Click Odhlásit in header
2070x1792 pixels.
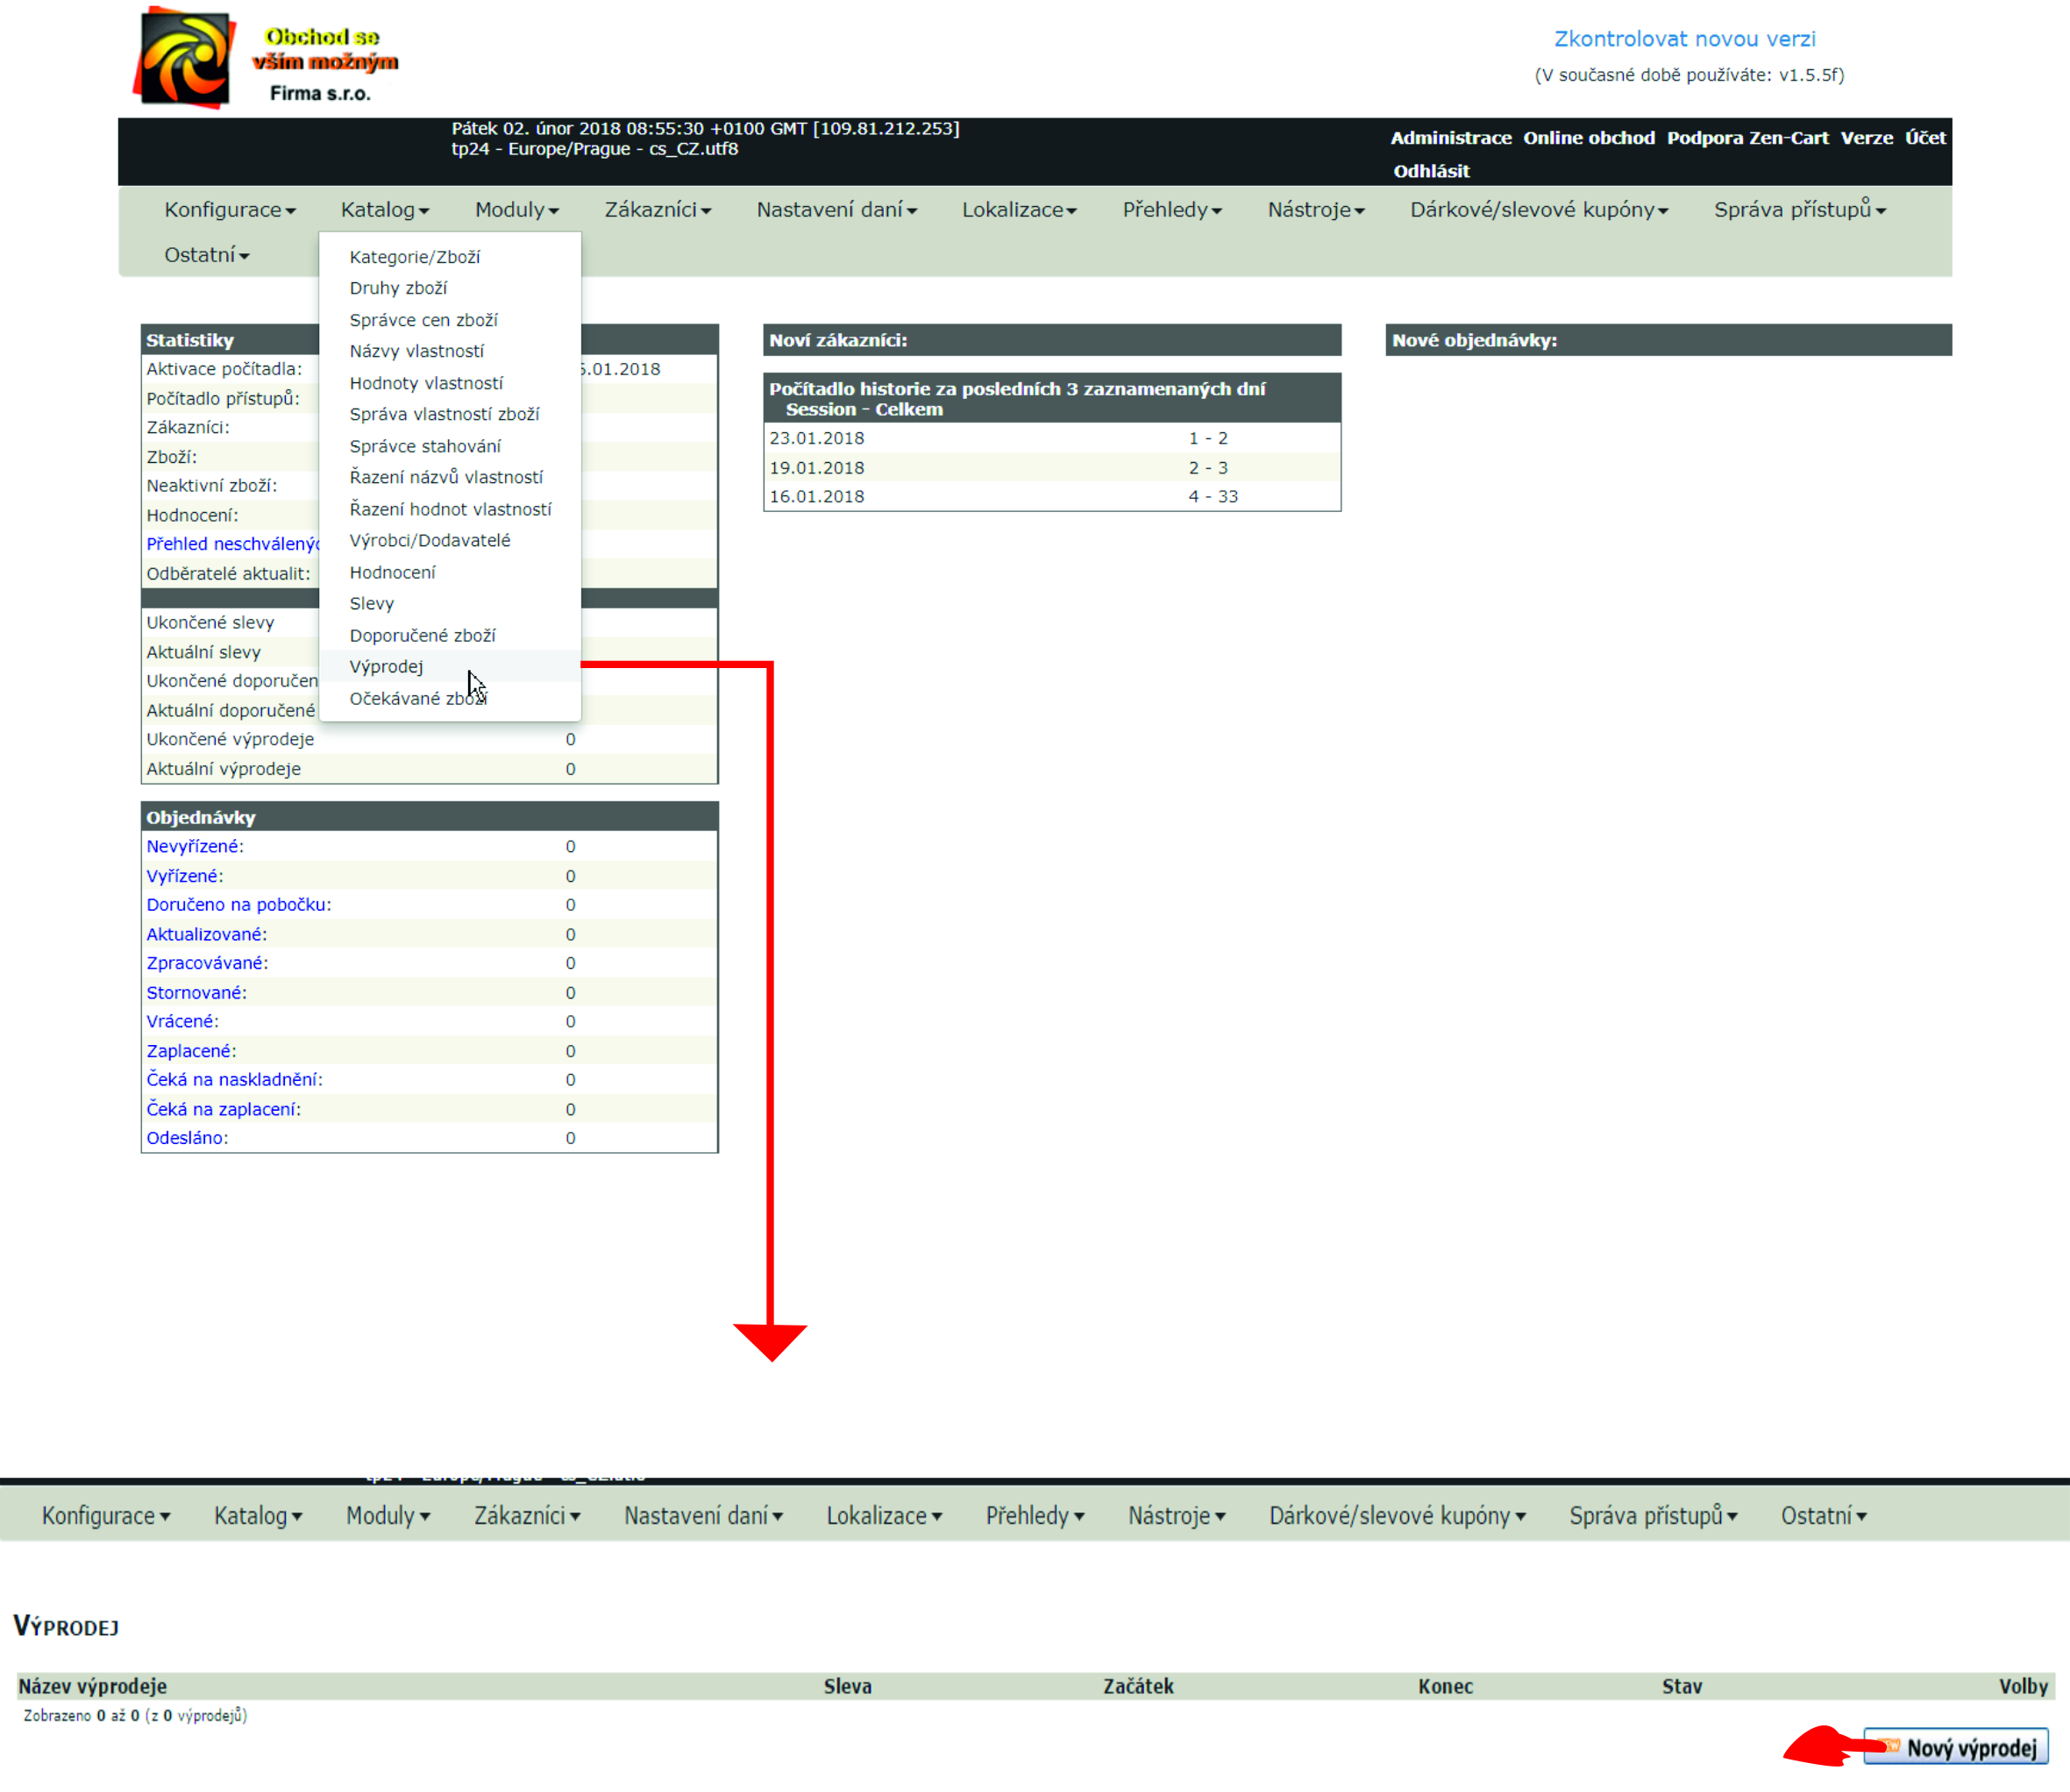coord(1431,171)
